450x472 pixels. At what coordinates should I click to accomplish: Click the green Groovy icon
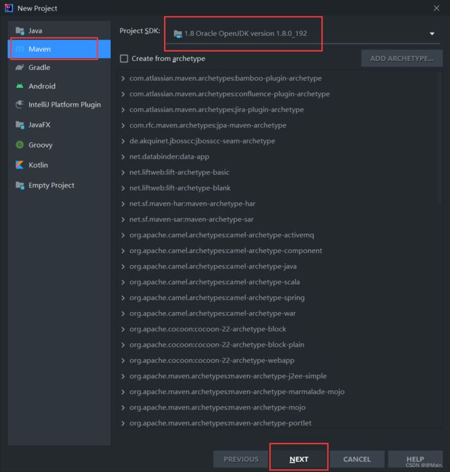pyautogui.click(x=20, y=145)
